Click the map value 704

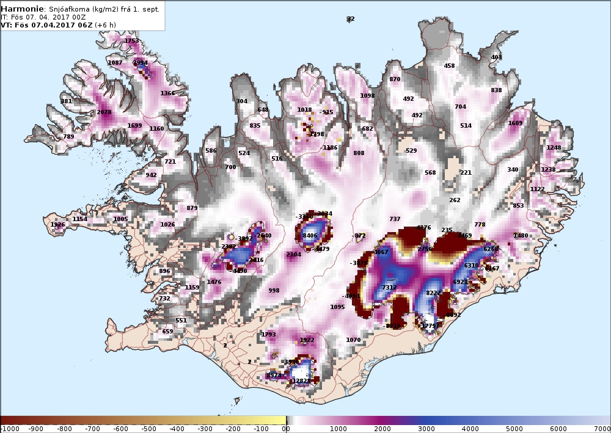[x=461, y=107]
